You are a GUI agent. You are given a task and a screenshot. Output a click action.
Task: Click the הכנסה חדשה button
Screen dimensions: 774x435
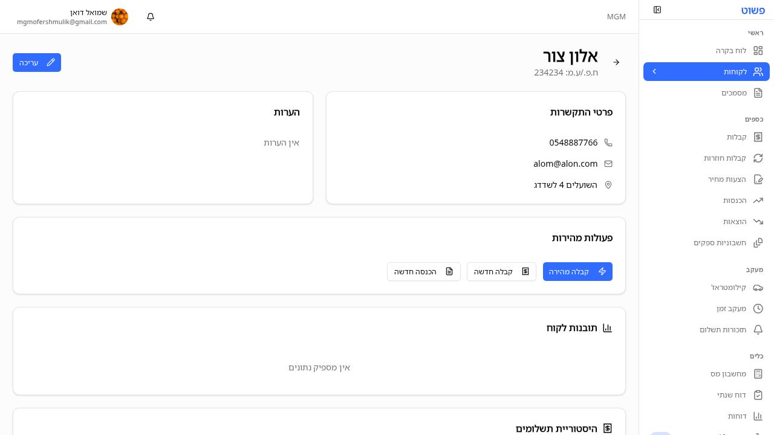point(423,271)
